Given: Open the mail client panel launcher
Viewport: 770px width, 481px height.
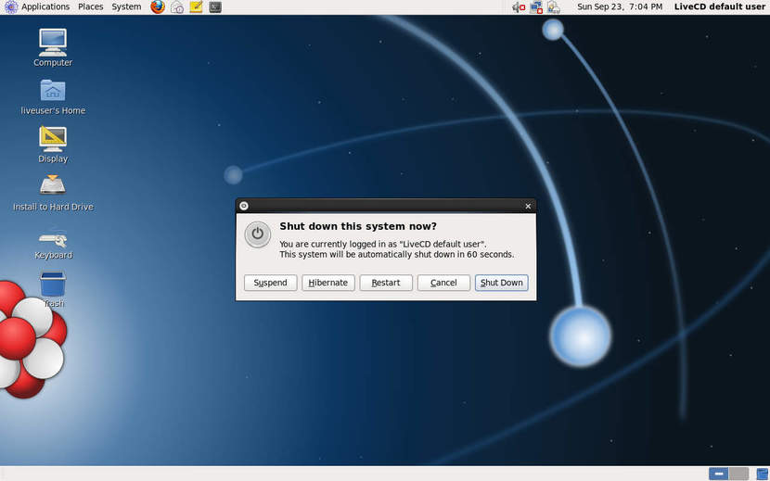Looking at the screenshot, I should click(x=177, y=6).
